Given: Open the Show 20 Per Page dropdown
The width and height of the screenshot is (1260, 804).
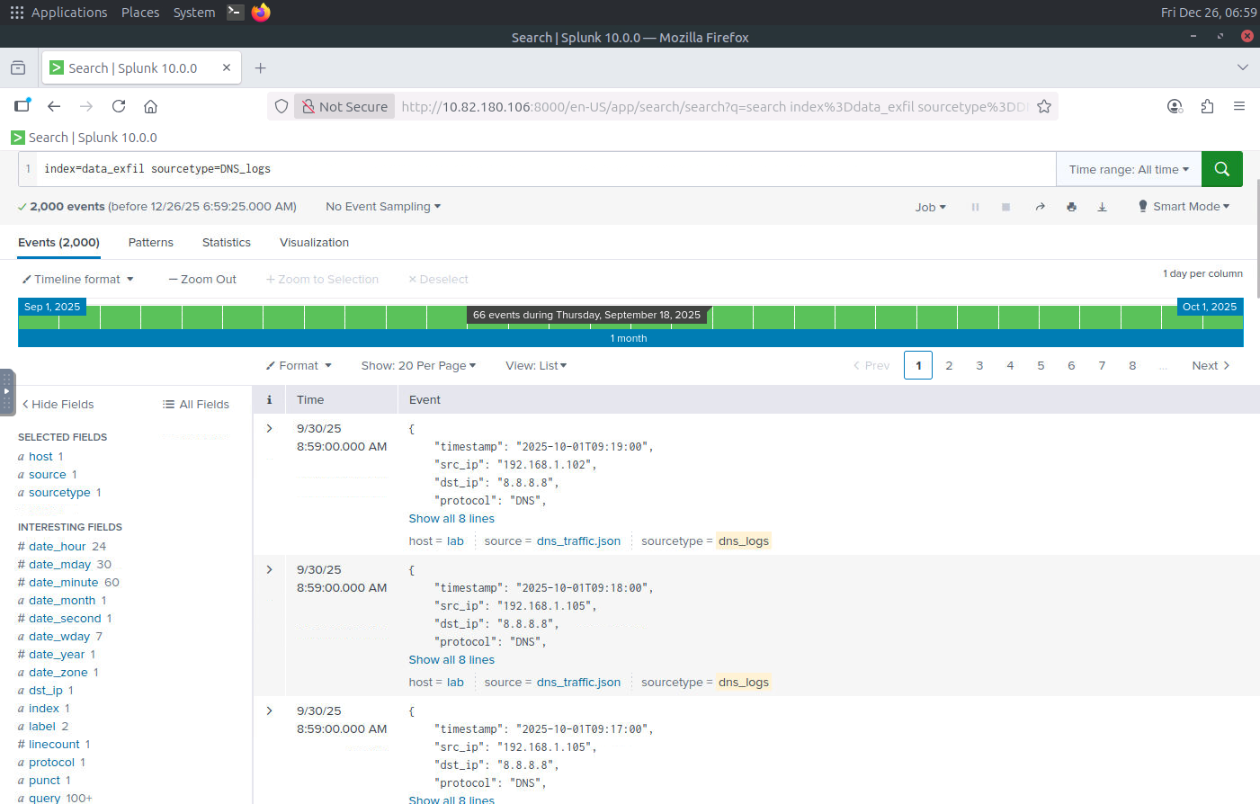Looking at the screenshot, I should [x=418, y=366].
